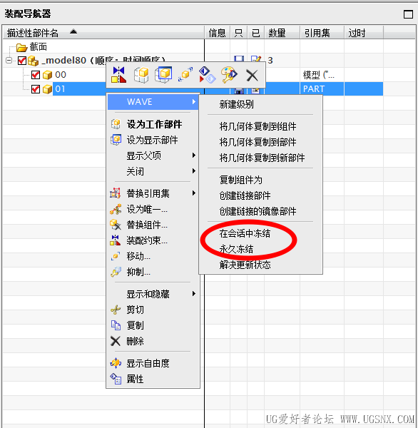This screenshot has width=418, height=428.
Task: Click the 替换引用集 menu icon
Action: [116, 193]
